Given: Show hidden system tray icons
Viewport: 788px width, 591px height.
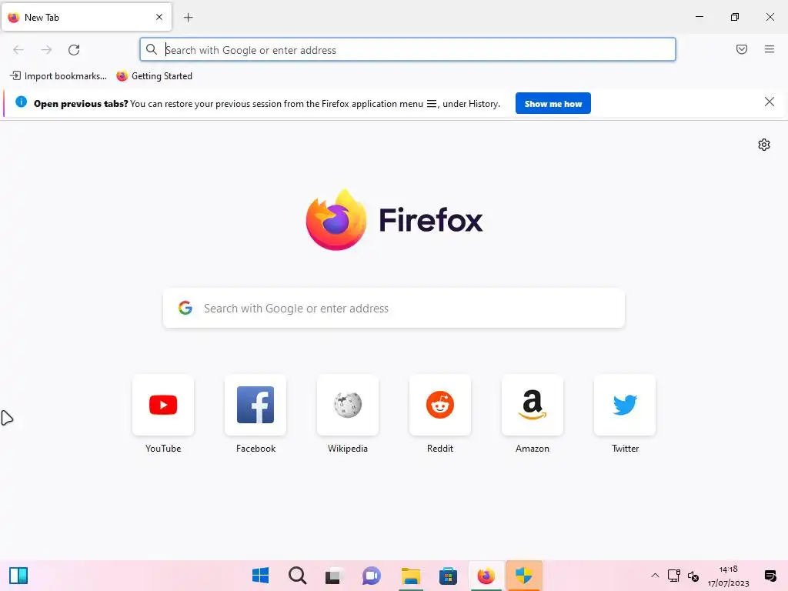Looking at the screenshot, I should tap(655, 576).
